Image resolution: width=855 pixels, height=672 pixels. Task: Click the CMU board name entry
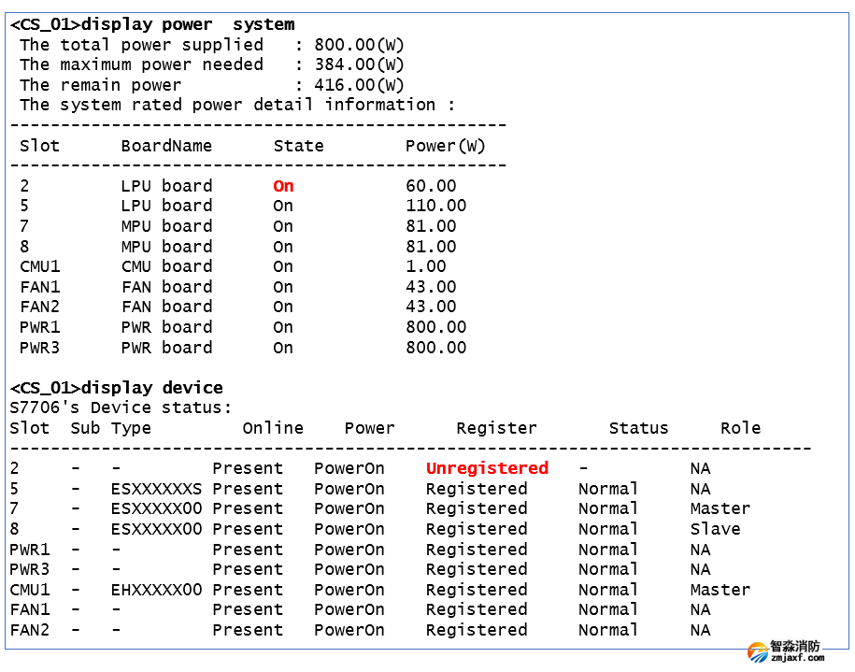[x=166, y=266]
